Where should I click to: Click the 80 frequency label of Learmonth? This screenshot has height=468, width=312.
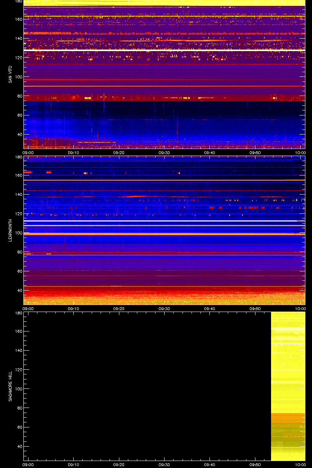(19, 252)
